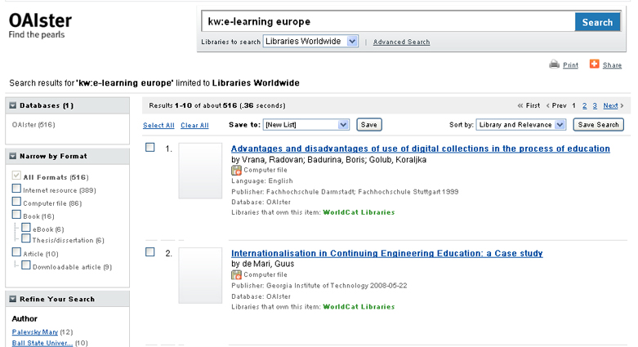Click Computer file icon under second result

click(x=236, y=275)
